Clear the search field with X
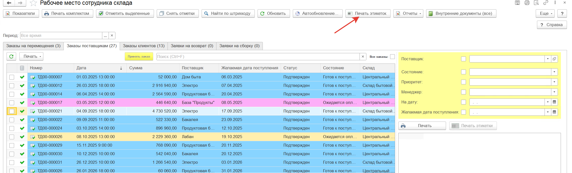 [x=363, y=56]
